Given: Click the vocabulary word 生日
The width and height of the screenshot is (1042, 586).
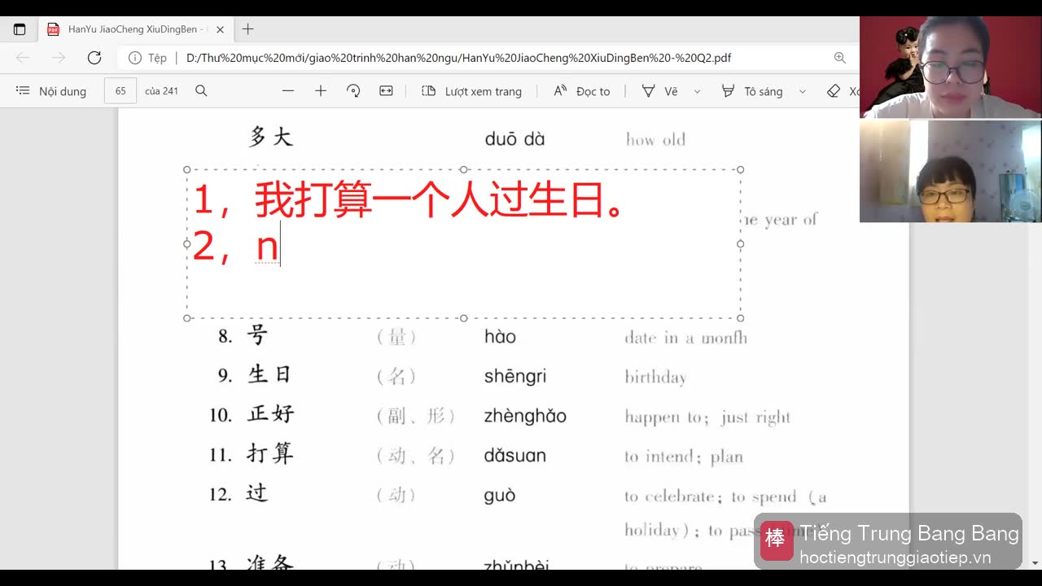Looking at the screenshot, I should (x=269, y=375).
